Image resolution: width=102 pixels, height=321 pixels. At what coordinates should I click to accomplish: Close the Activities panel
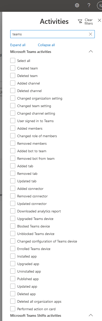99,20
